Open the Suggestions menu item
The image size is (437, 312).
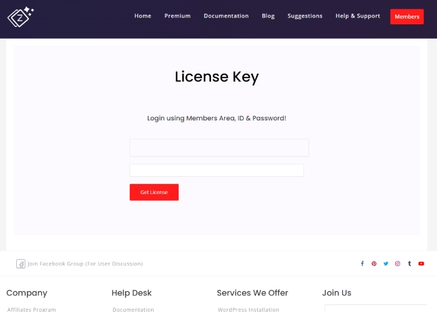tap(305, 16)
